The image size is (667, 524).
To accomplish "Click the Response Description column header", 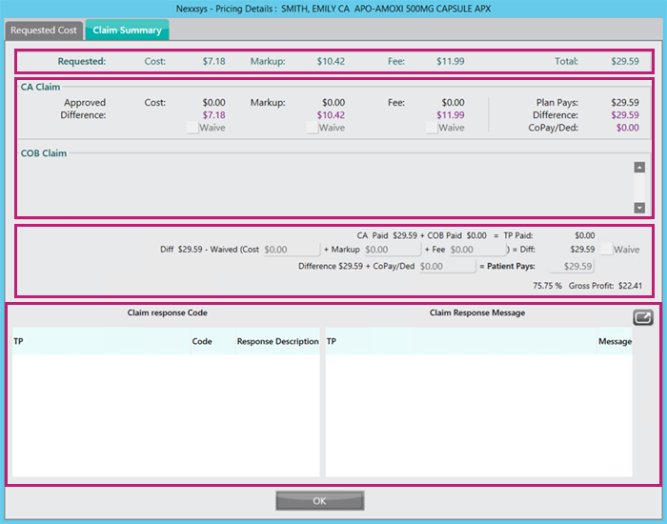I will click(278, 341).
